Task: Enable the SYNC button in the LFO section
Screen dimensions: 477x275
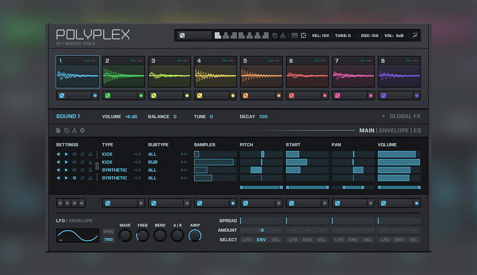Action: pyautogui.click(x=108, y=231)
